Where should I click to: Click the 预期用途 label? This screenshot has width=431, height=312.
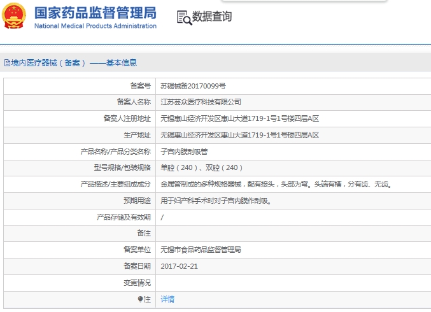point(137,201)
